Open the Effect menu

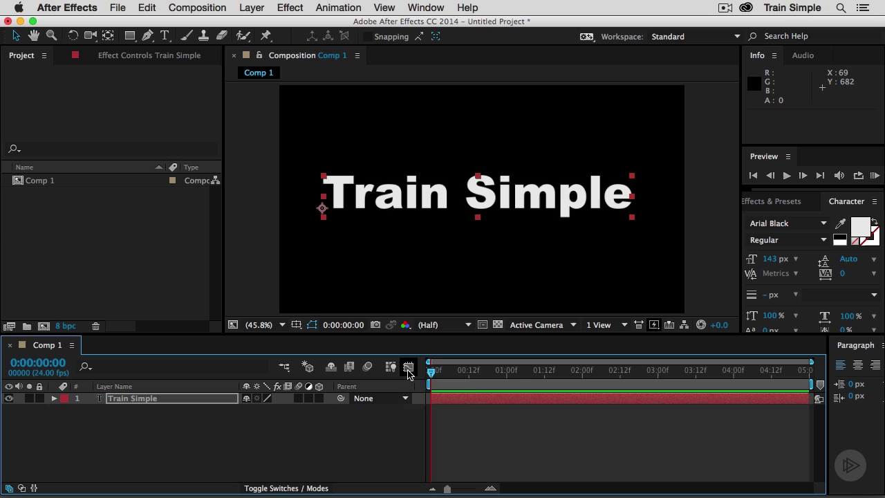point(290,8)
